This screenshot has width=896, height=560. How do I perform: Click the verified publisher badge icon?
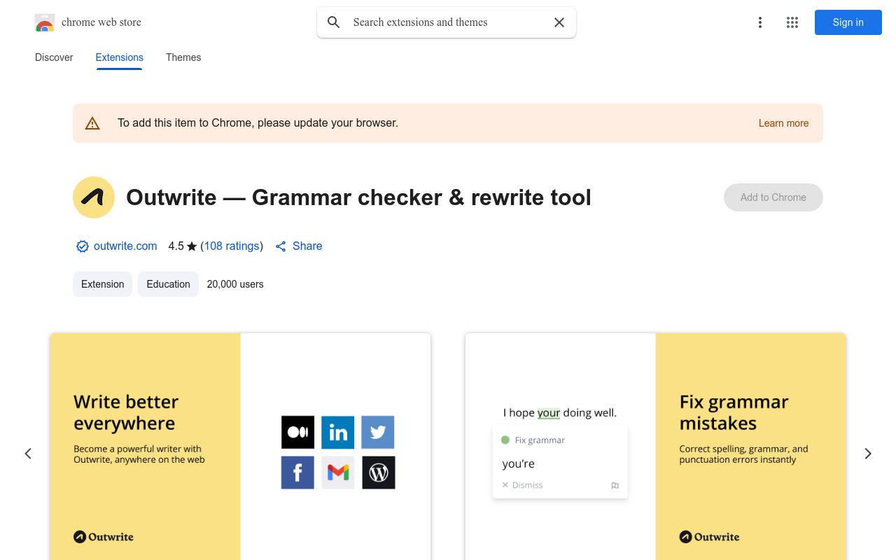coord(83,246)
